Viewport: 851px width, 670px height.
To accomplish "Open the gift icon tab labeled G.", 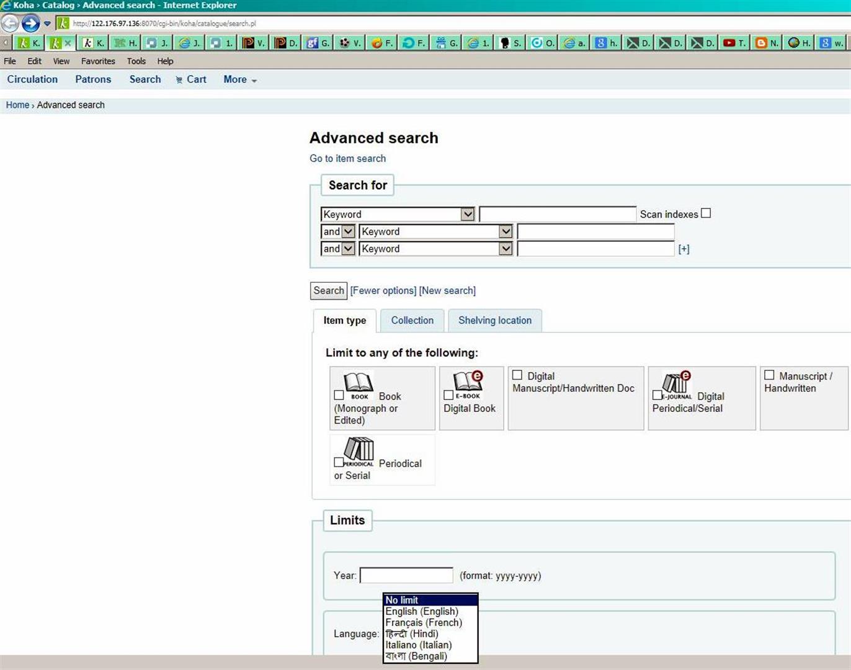I will coord(447,43).
